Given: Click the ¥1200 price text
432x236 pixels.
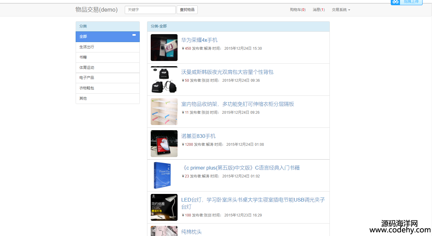Looking at the screenshot, I should click(x=187, y=145).
